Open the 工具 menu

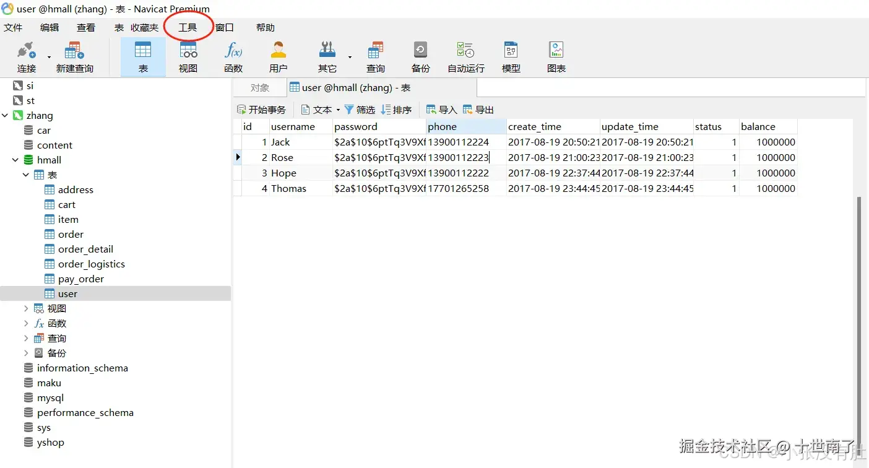click(188, 27)
